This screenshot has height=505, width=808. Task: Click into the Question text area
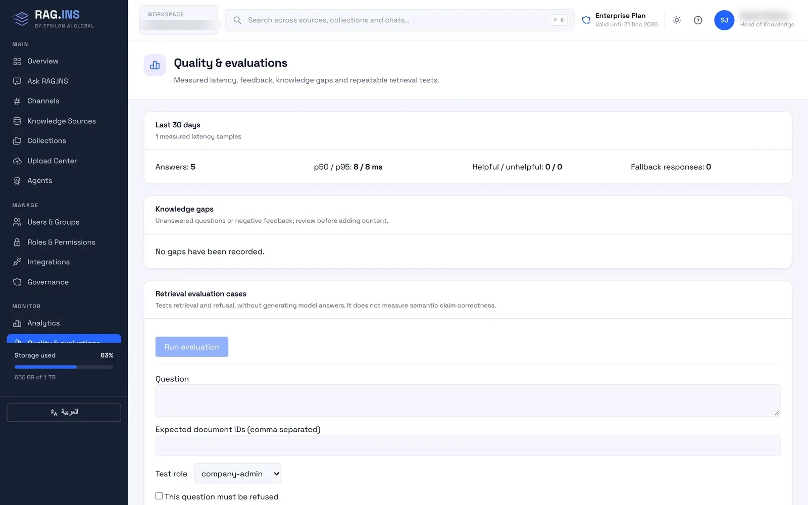coord(468,400)
